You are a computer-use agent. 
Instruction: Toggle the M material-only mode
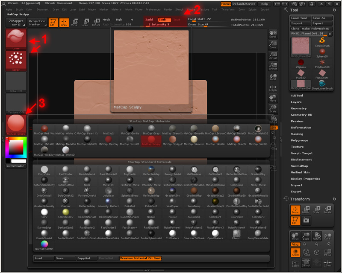tap(132, 20)
